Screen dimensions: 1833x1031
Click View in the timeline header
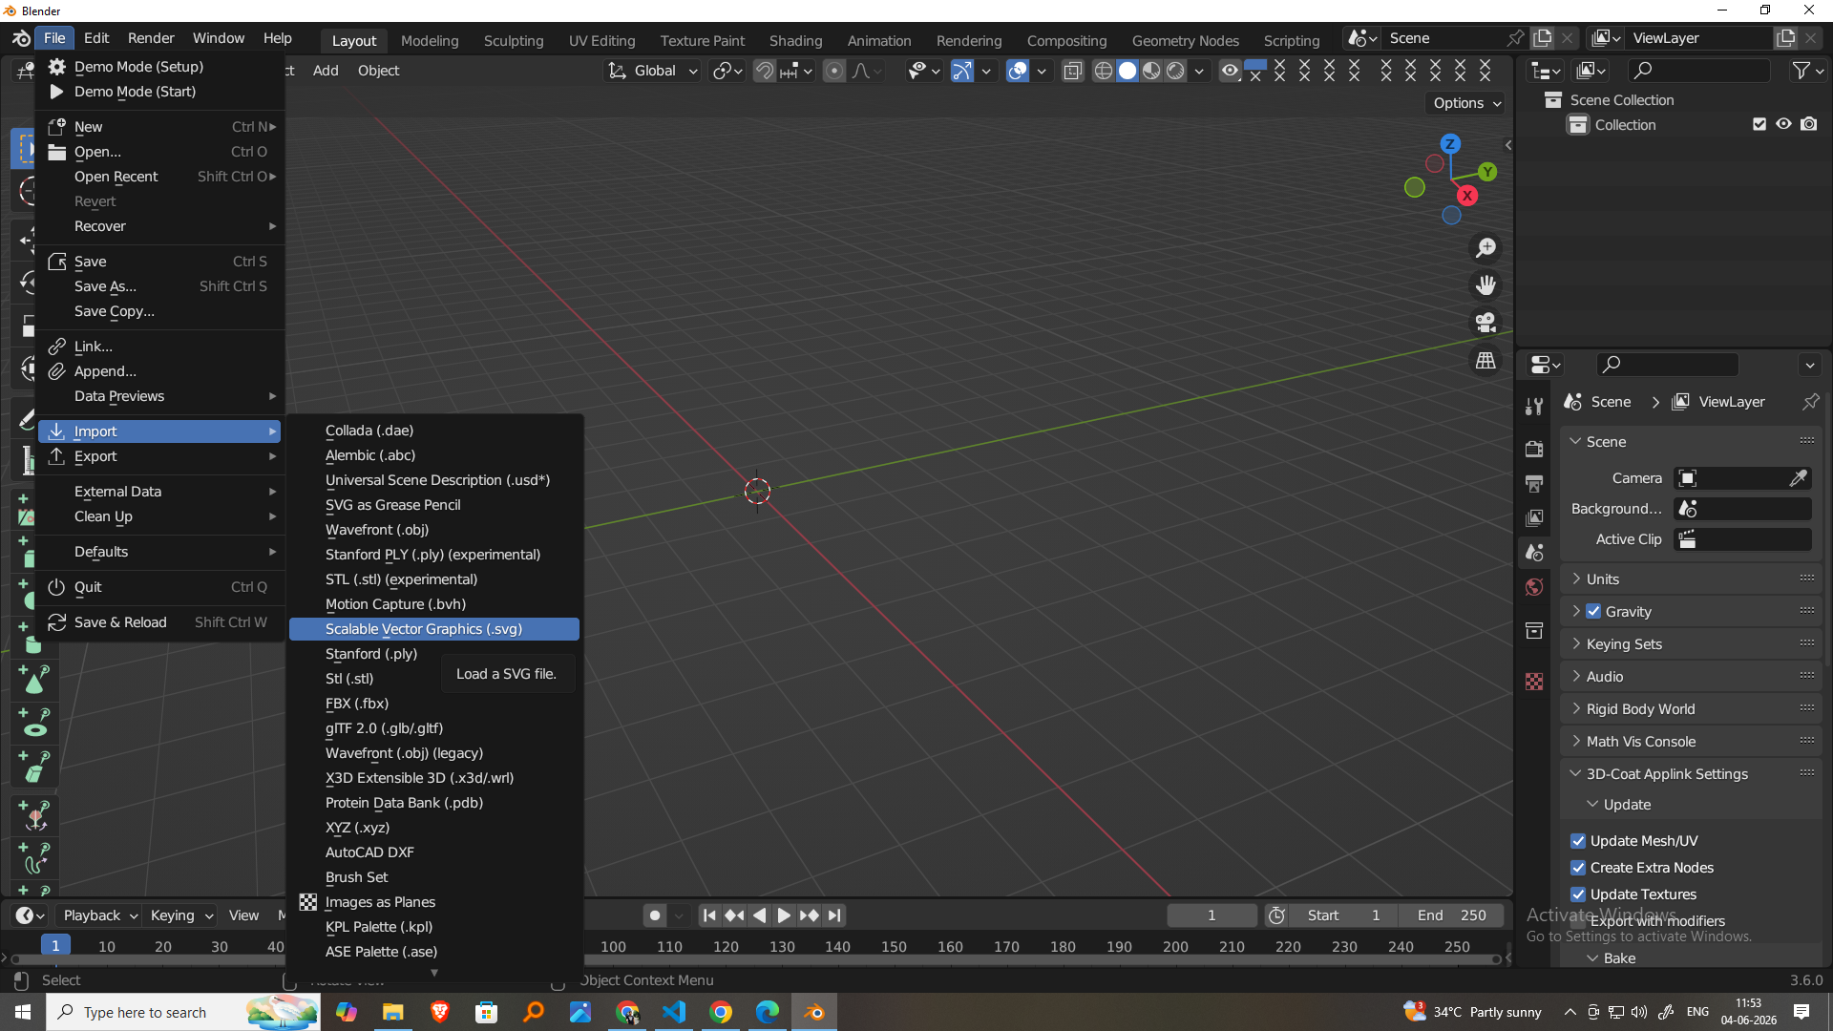tap(243, 915)
